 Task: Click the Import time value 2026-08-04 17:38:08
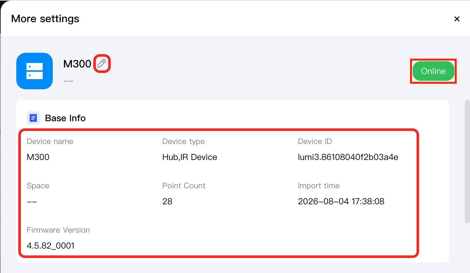[x=341, y=201]
